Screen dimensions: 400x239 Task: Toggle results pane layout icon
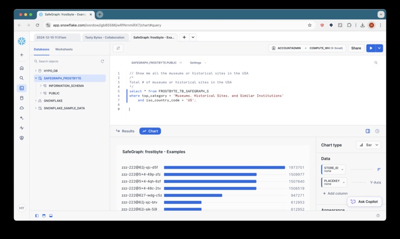pos(51,216)
